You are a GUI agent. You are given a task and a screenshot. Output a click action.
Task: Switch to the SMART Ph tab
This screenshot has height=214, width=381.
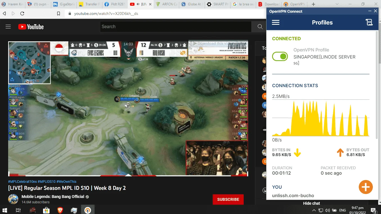point(217,4)
